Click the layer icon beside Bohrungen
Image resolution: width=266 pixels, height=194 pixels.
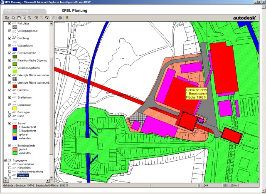14,112
